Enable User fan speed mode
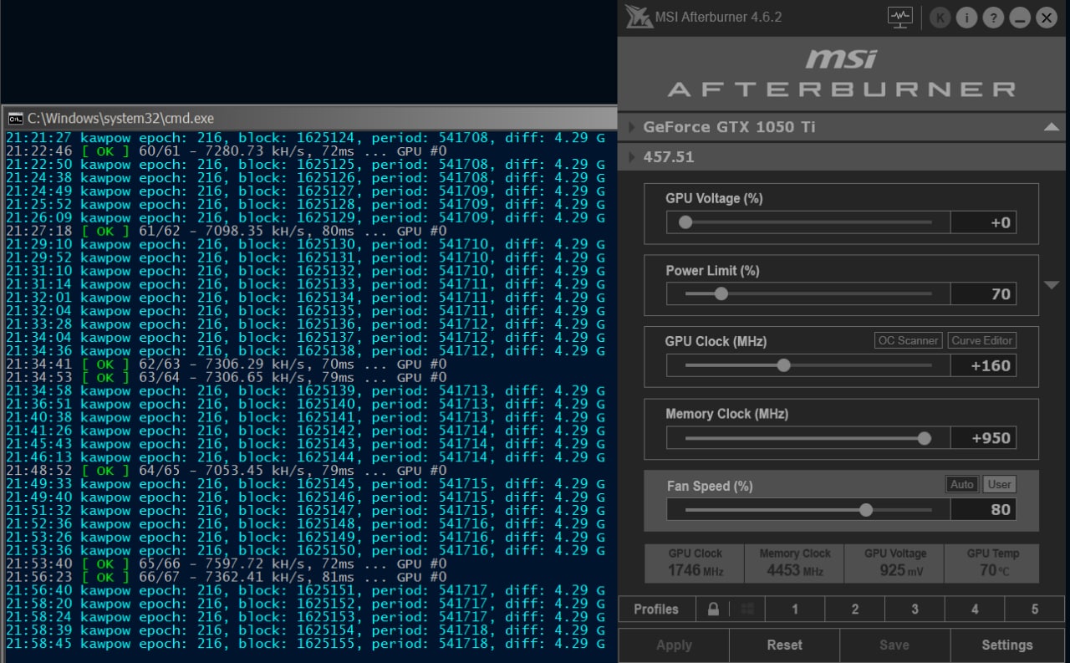The width and height of the screenshot is (1070, 663). click(999, 484)
